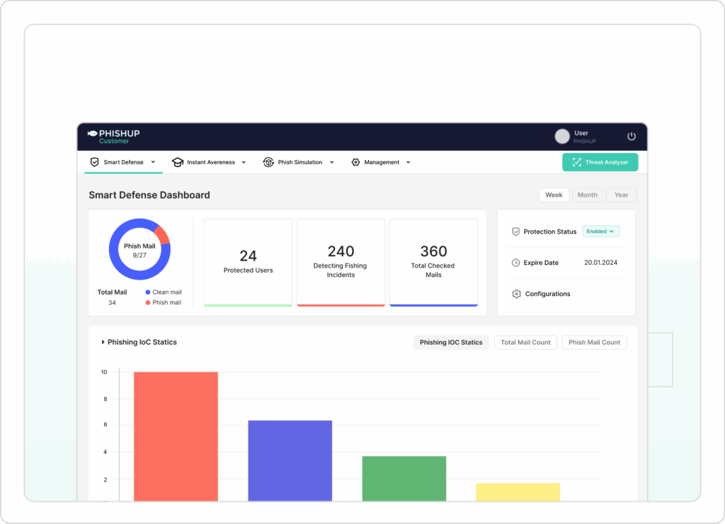
Task: Switch time range to Week
Action: coord(554,195)
